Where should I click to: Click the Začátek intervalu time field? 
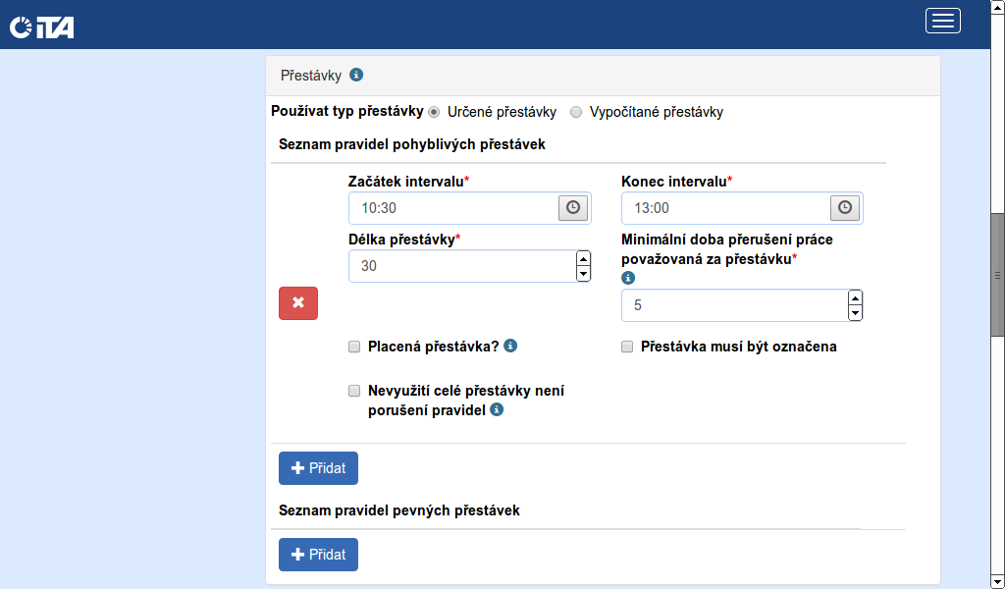tap(453, 208)
